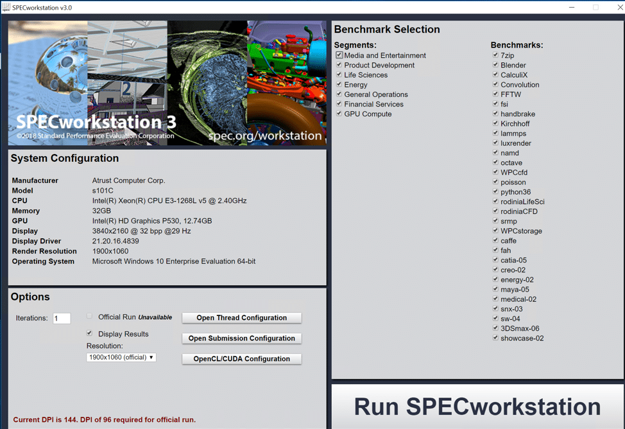The image size is (625, 429).
Task: Click the Model value s101C
Action: [x=103, y=191]
